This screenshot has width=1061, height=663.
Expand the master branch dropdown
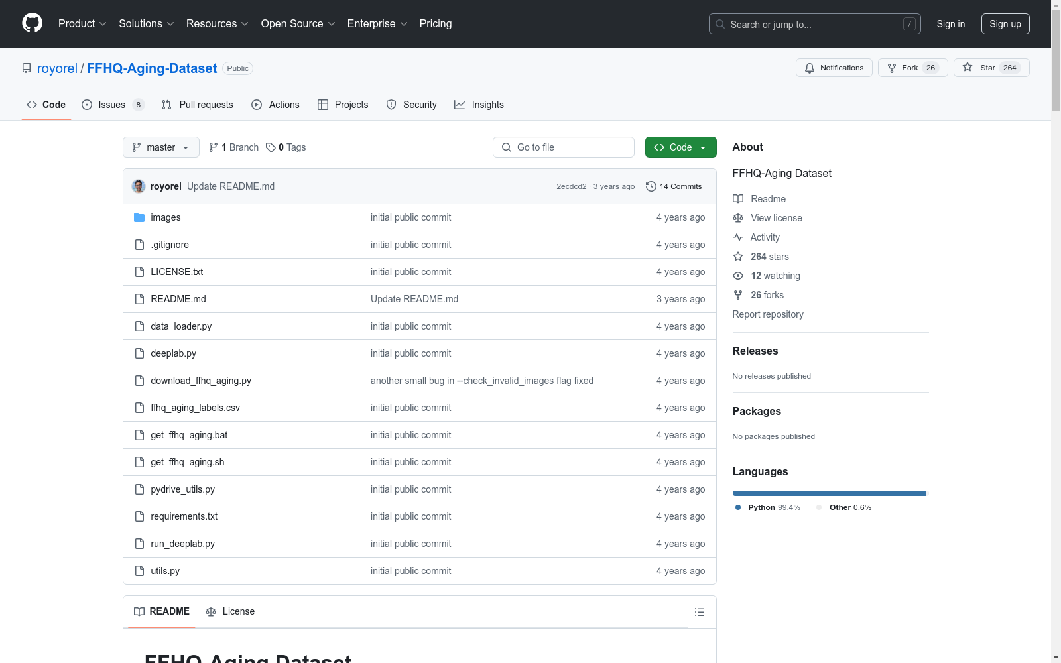pyautogui.click(x=160, y=147)
